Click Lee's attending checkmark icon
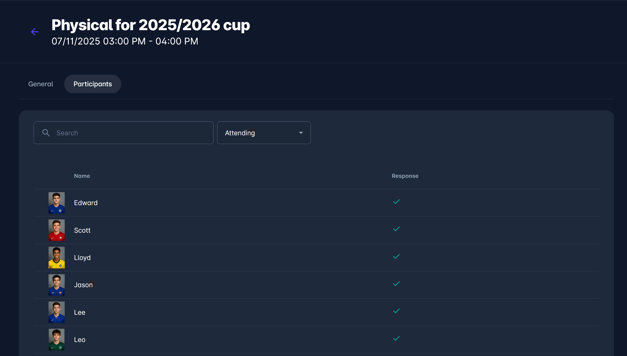The width and height of the screenshot is (627, 356). [x=396, y=311]
